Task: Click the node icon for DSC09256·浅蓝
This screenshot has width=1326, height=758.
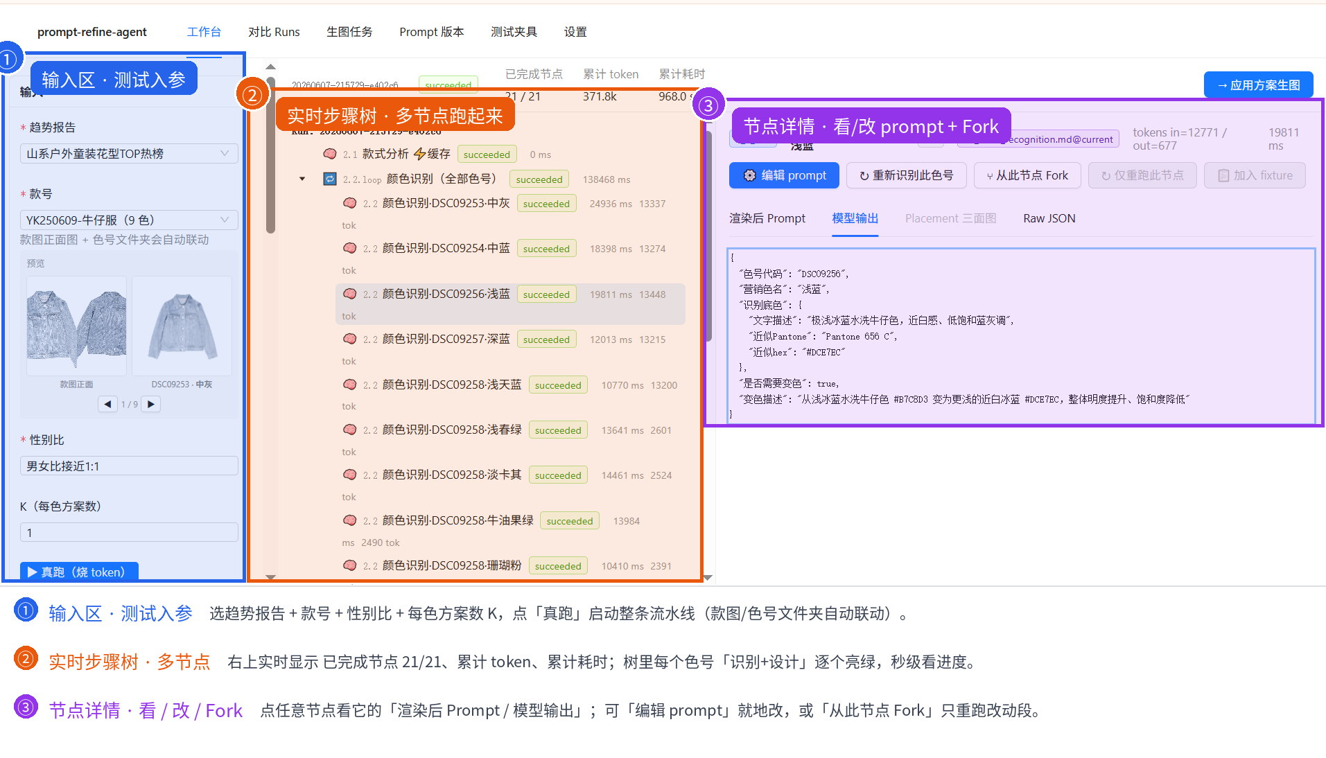Action: [350, 294]
